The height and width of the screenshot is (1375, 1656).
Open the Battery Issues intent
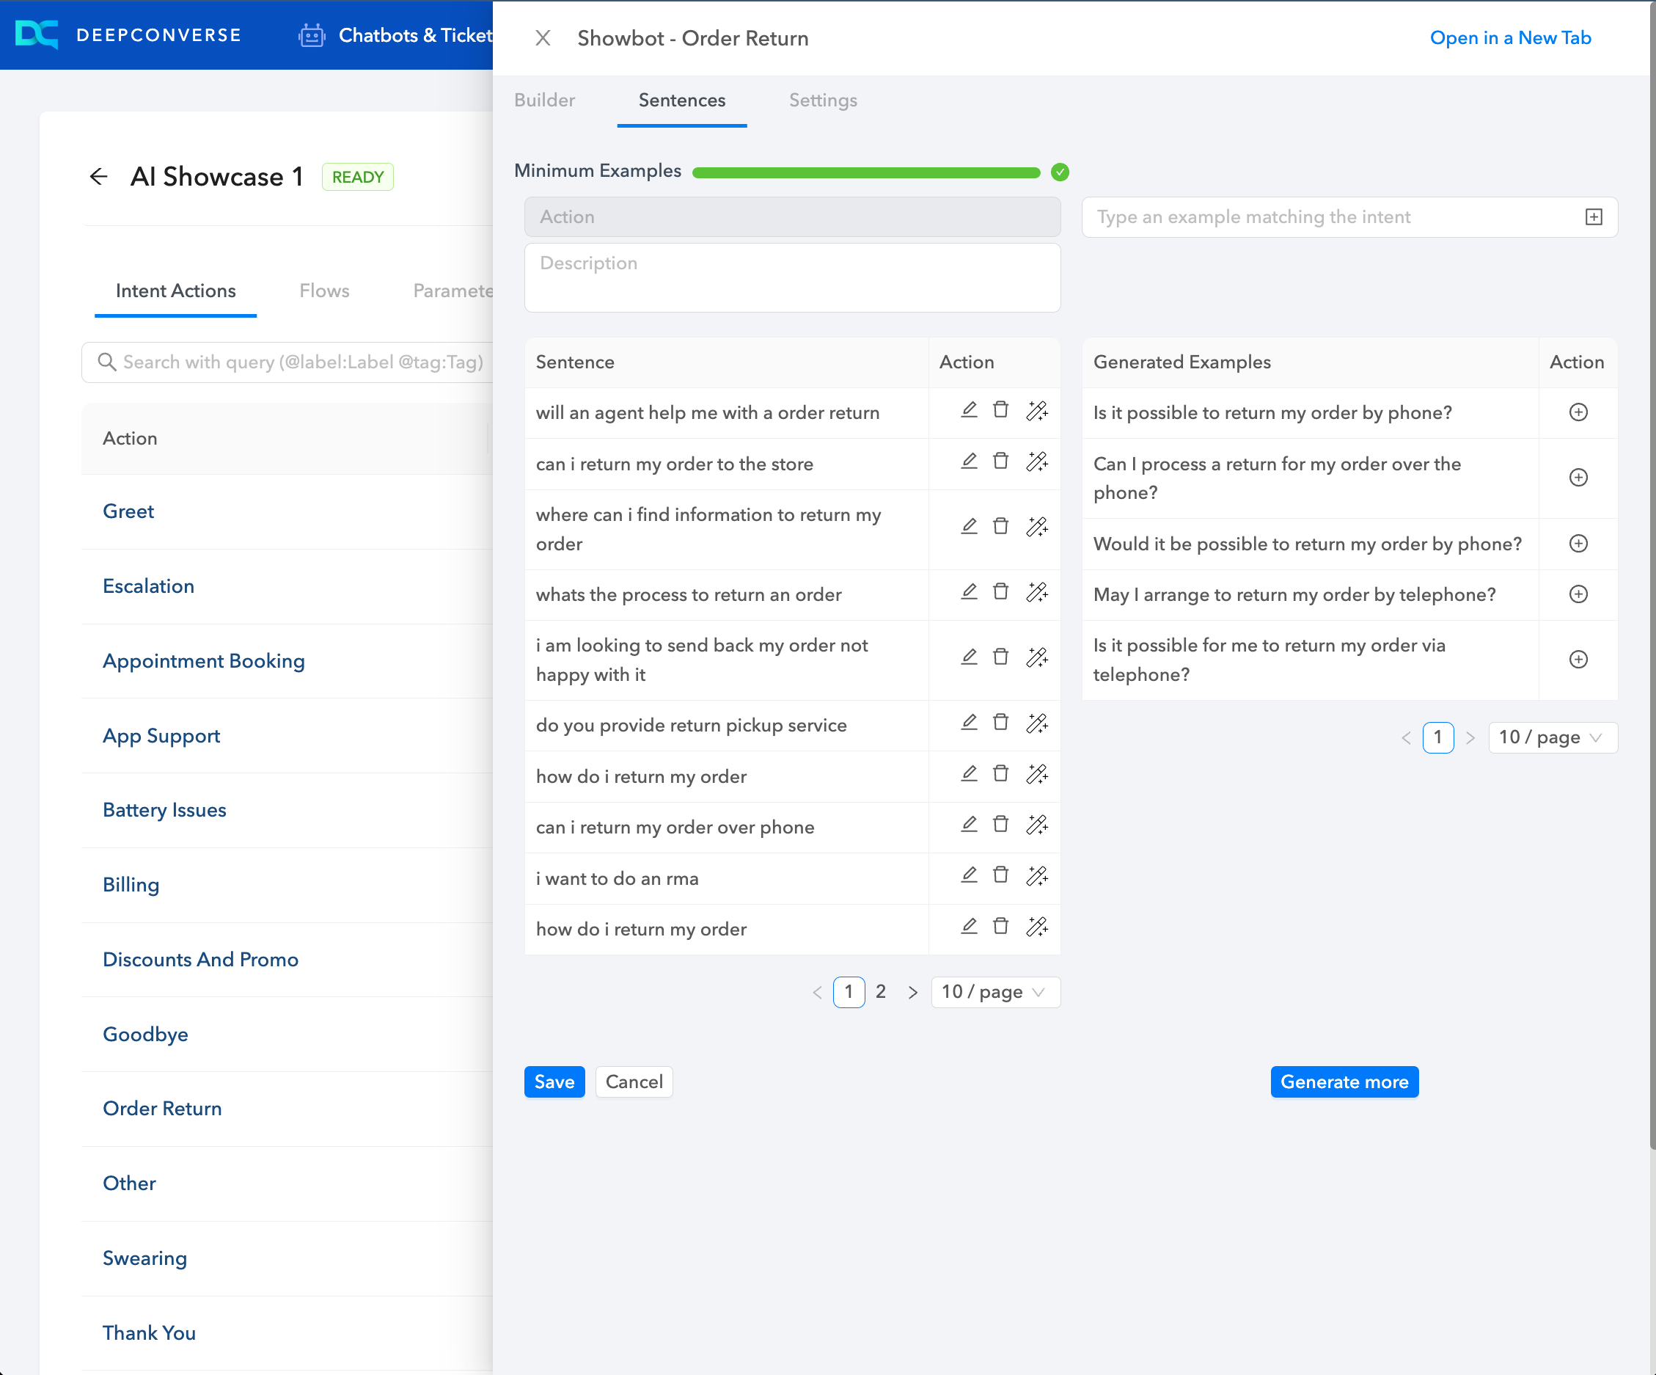point(164,809)
